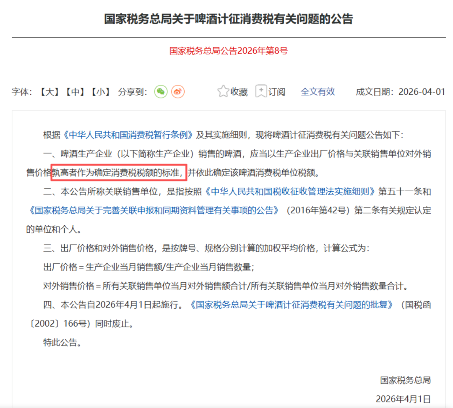Set font size to 【中】
The width and height of the screenshot is (453, 408).
[x=75, y=92]
